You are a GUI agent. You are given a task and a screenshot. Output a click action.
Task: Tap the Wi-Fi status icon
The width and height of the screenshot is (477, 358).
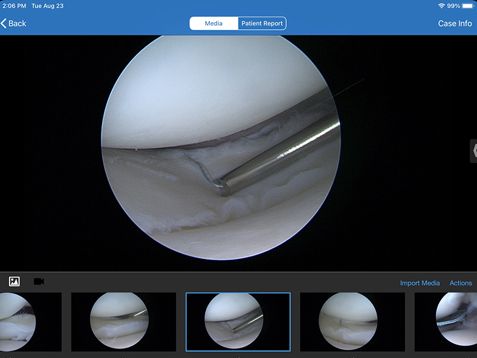pos(441,6)
